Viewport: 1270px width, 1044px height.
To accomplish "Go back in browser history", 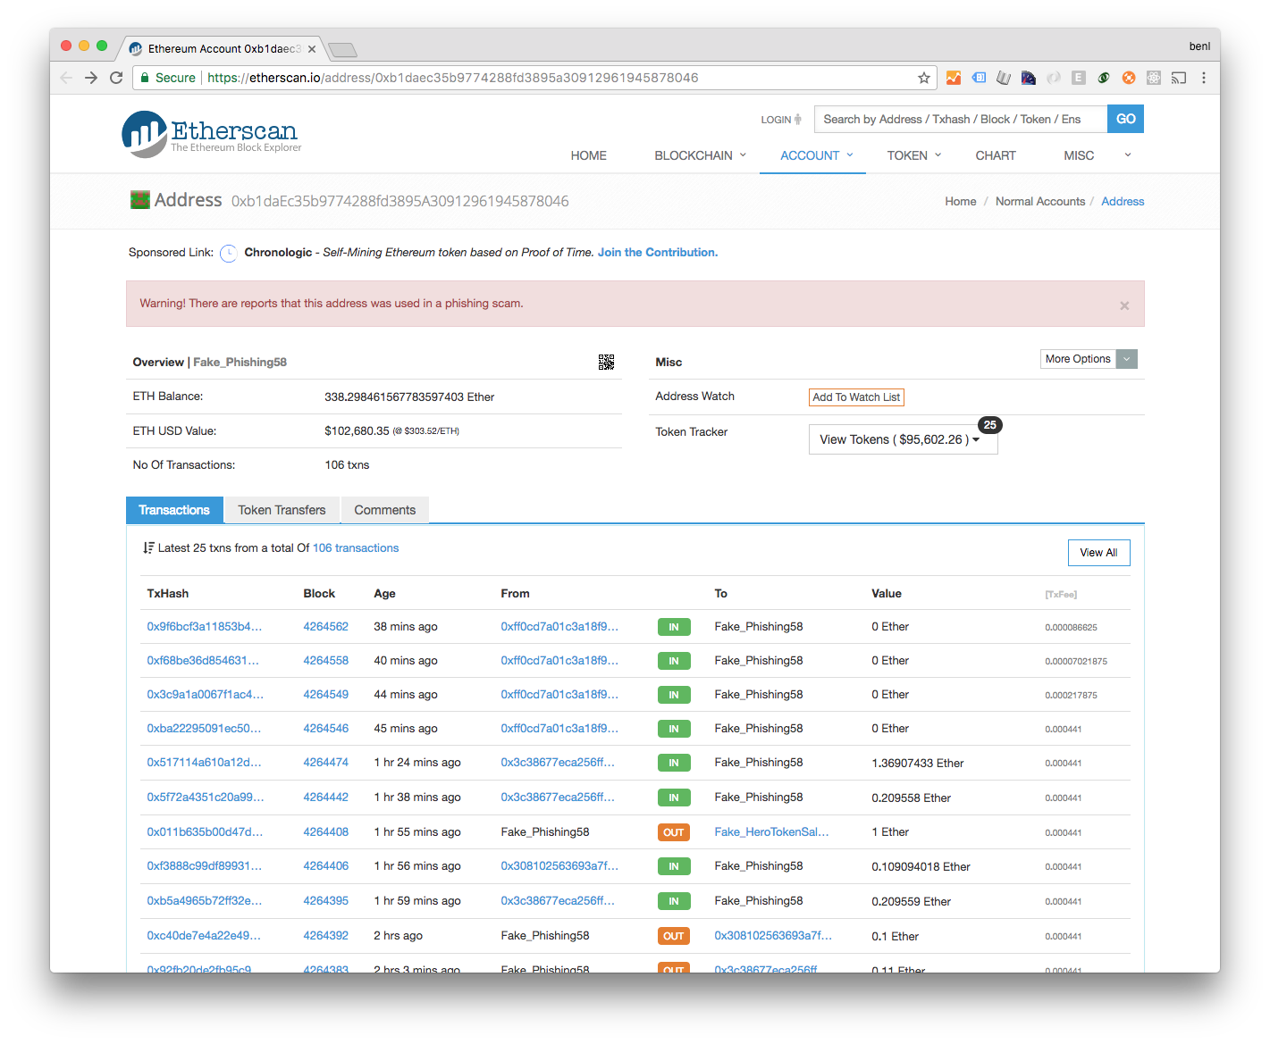I will coord(66,78).
